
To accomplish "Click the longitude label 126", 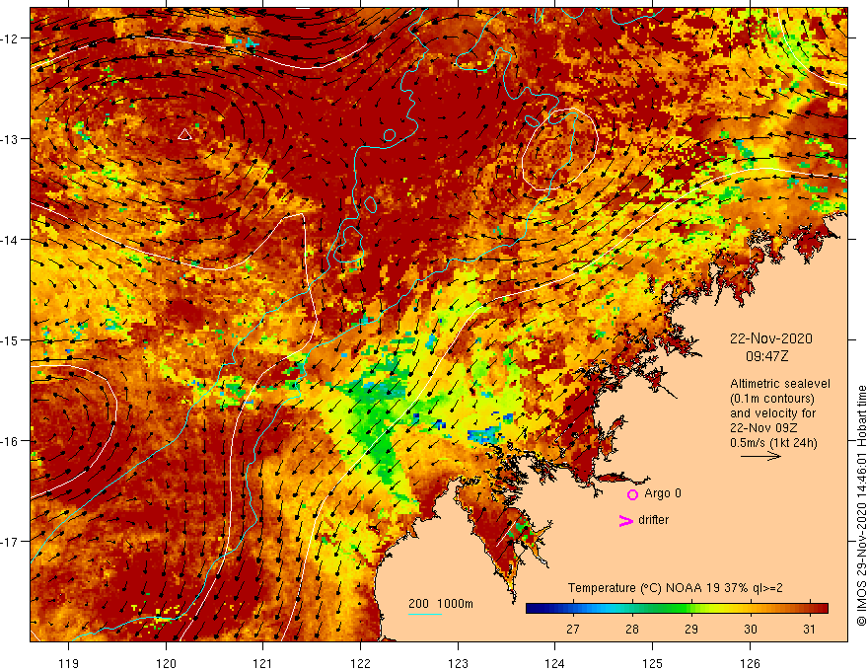I will 750,663.
